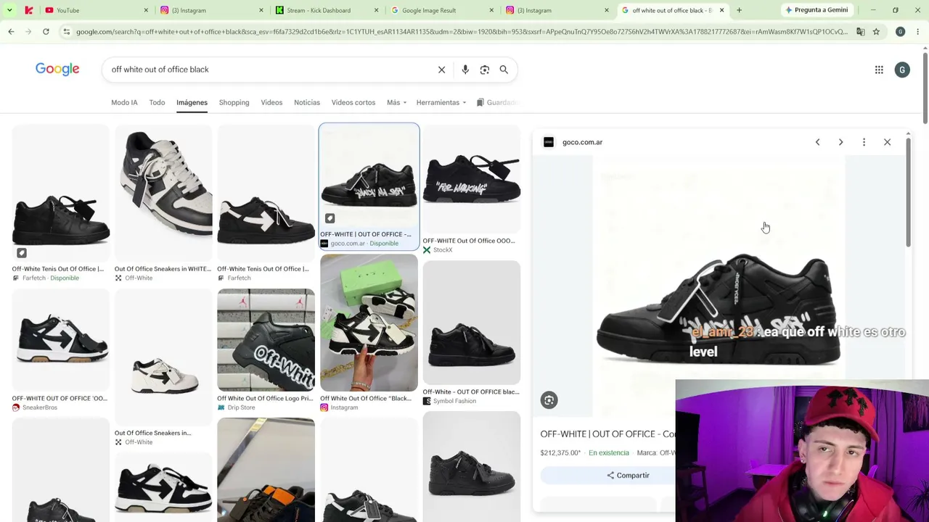Open the Chrome three-dot menu
The image size is (929, 522).
(917, 32)
